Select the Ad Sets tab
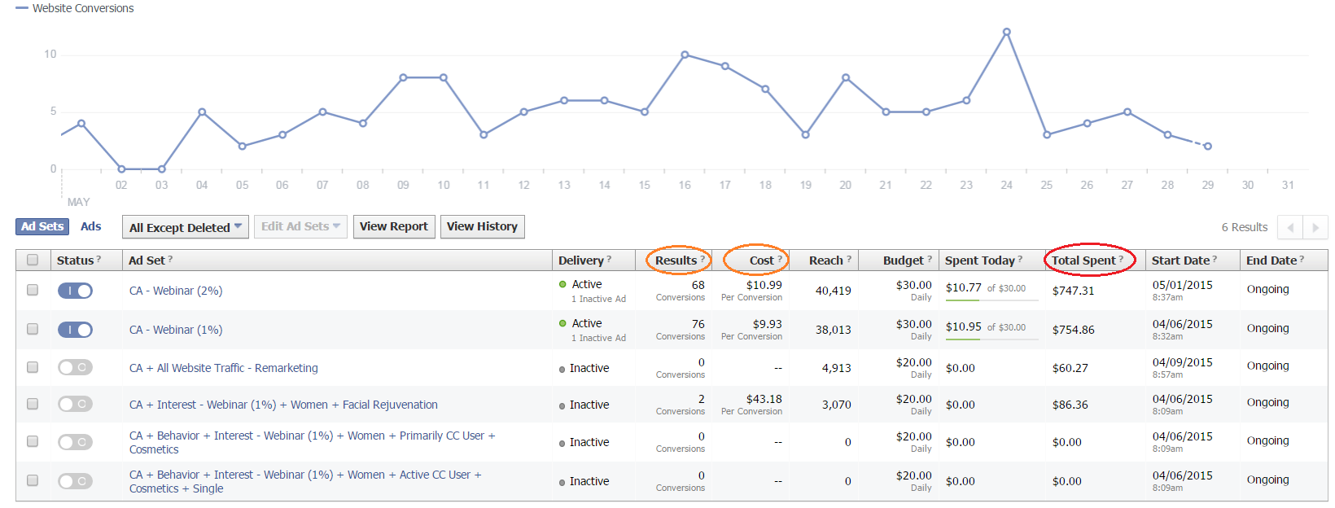1335x508 pixels. point(42,226)
